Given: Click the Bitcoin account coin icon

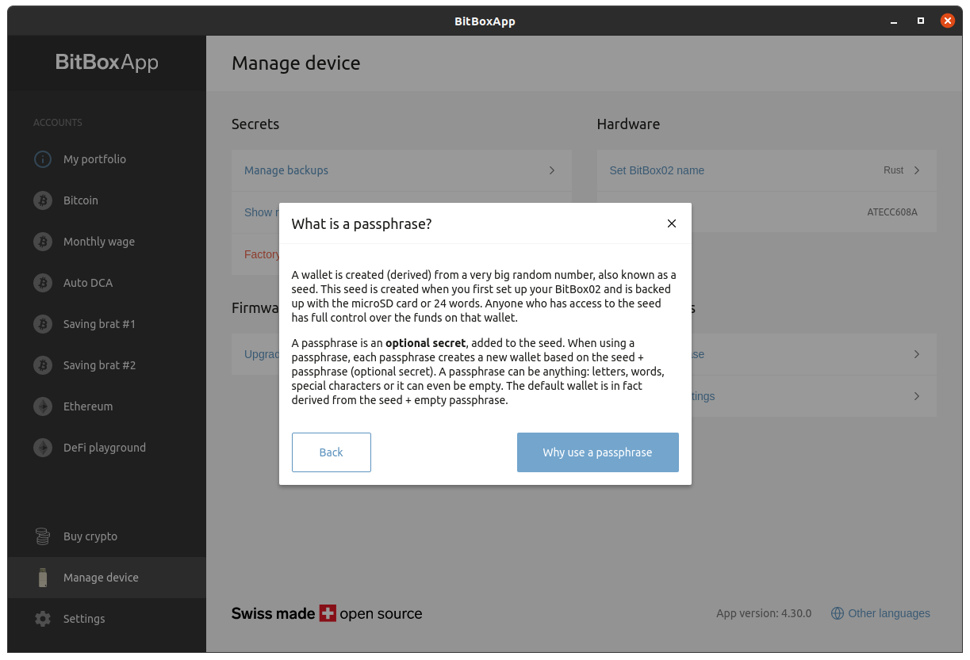Looking at the screenshot, I should (43, 200).
